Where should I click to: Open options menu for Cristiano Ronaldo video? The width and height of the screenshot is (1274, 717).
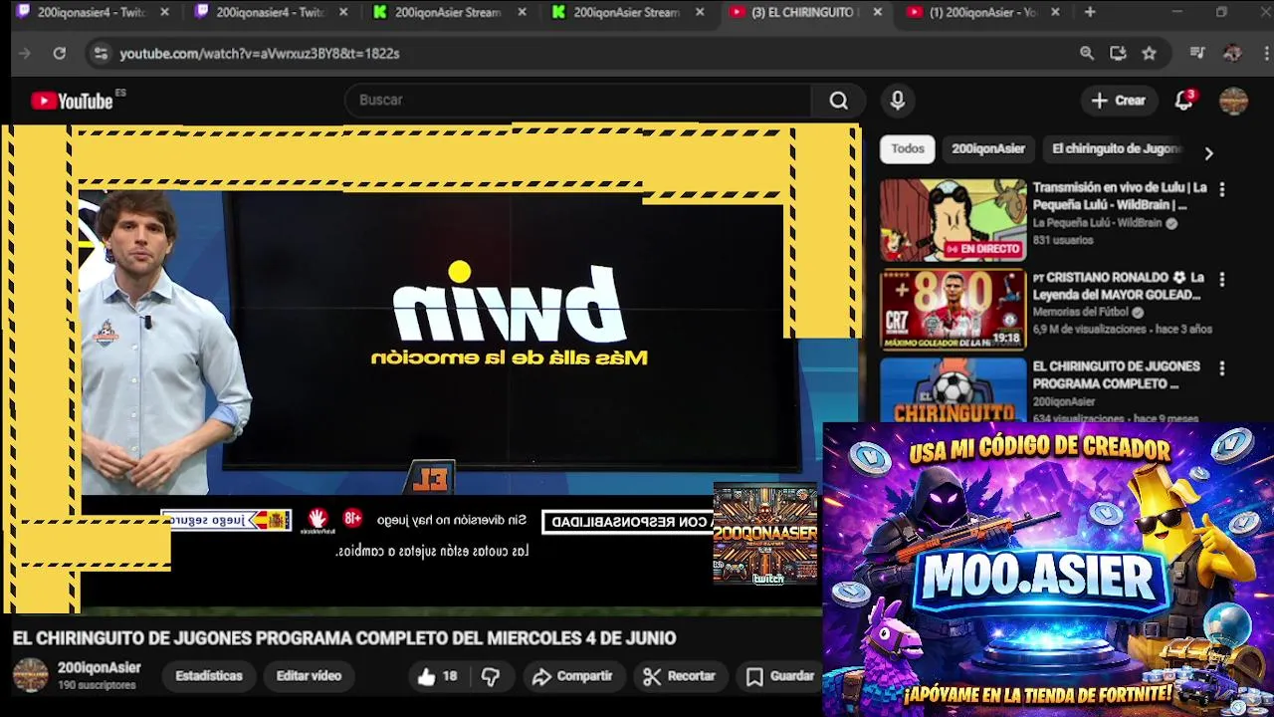click(1221, 280)
